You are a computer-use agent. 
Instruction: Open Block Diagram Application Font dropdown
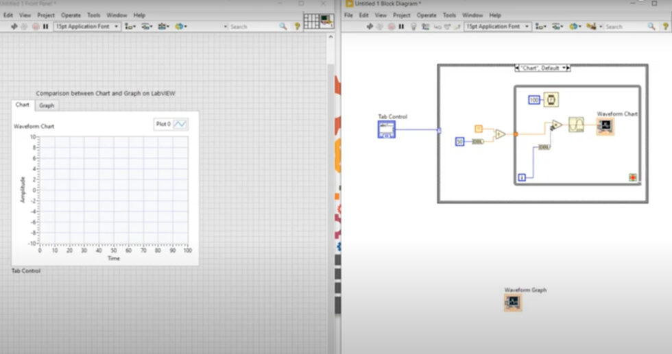[498, 27]
